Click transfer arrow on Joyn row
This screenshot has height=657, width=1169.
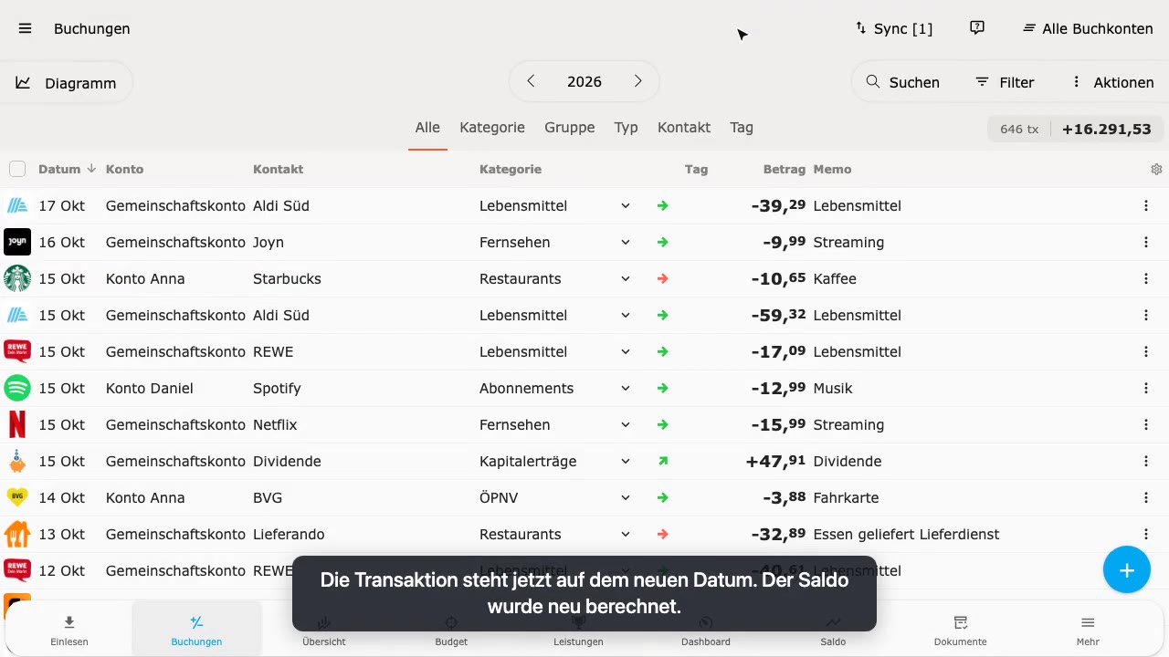pyautogui.click(x=663, y=242)
